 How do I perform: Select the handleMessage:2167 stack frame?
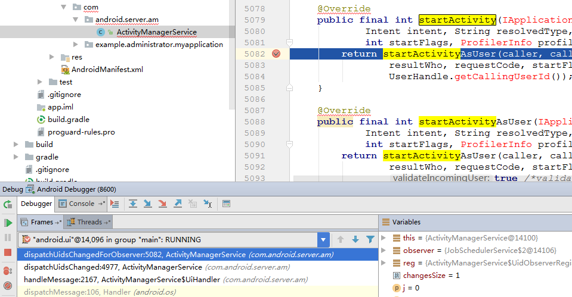click(122, 279)
